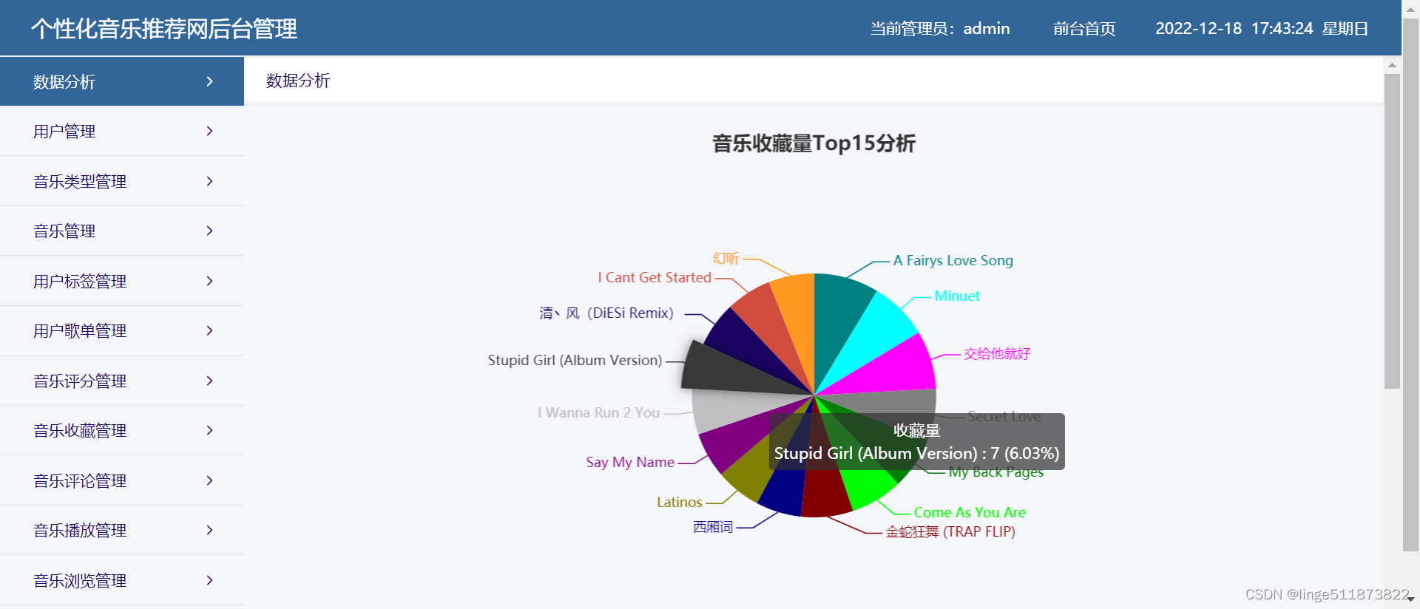
Task: Click the 'Latinos' chart label
Action: (x=679, y=502)
